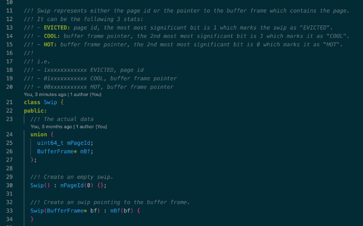This screenshot has width=363, height=226.
Task: Click the uint64_t type on line 25
Action: 50,143
